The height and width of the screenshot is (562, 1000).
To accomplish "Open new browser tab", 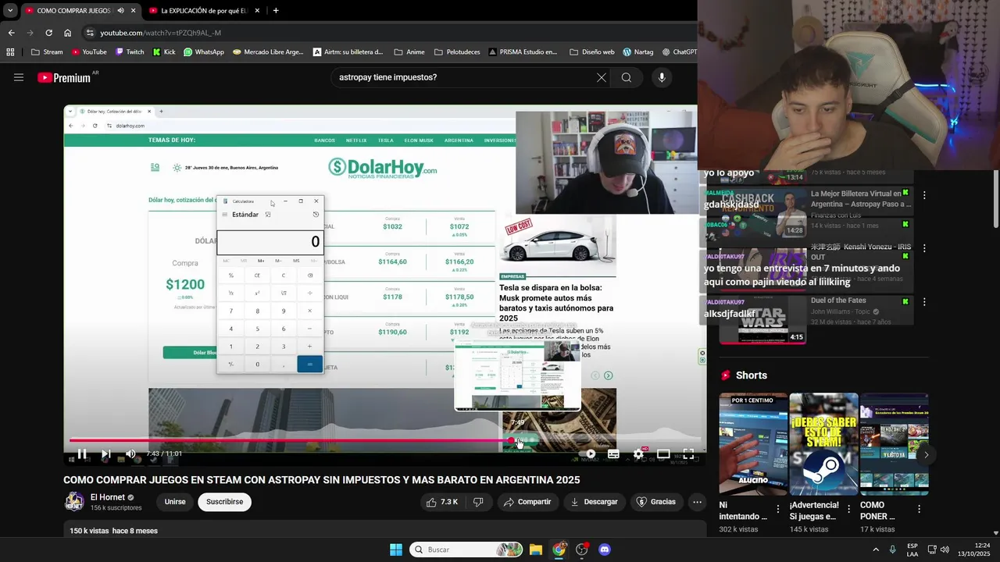I will pos(276,10).
